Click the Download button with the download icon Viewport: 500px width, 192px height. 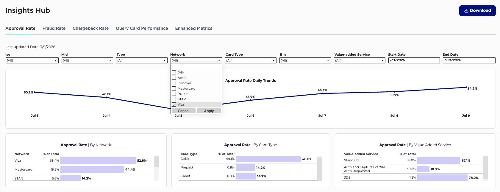[477, 11]
